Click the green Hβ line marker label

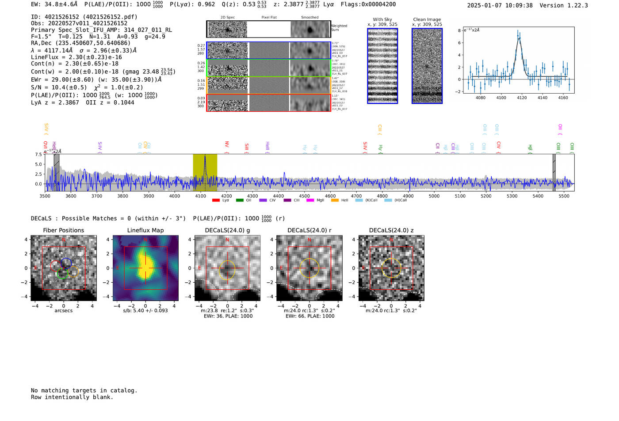pos(530,147)
